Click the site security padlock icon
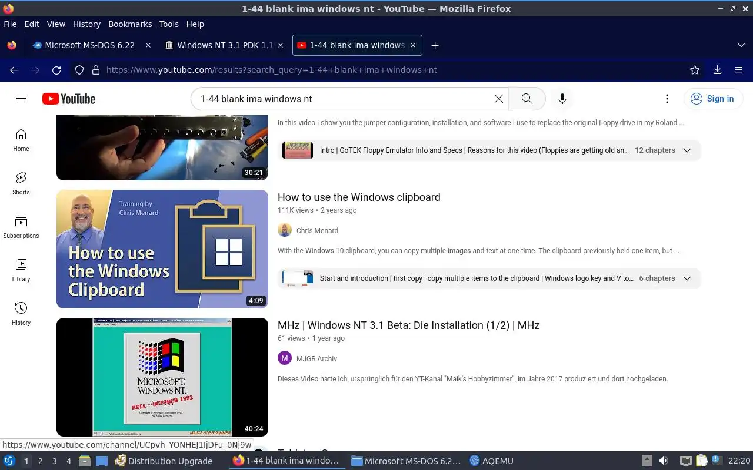Screen dimensions: 753x470 96,70
